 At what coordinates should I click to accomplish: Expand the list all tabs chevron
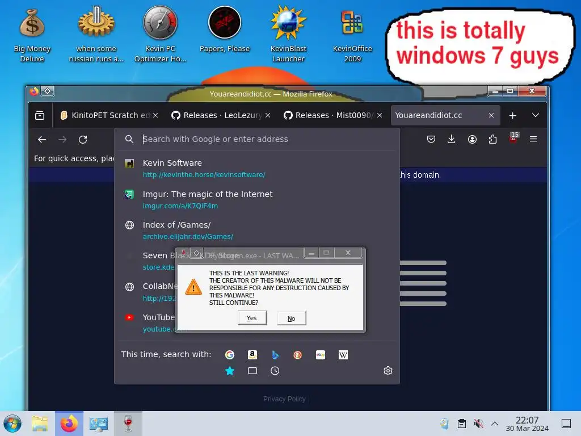(x=536, y=115)
